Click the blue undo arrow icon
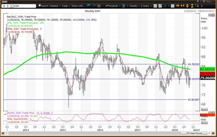Viewport: 217px width, 137px height. tap(89, 6)
